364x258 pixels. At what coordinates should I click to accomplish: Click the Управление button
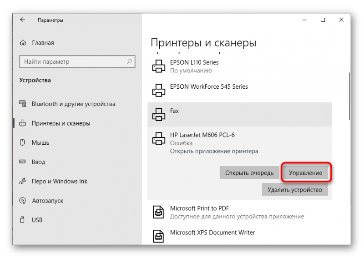[x=305, y=172]
